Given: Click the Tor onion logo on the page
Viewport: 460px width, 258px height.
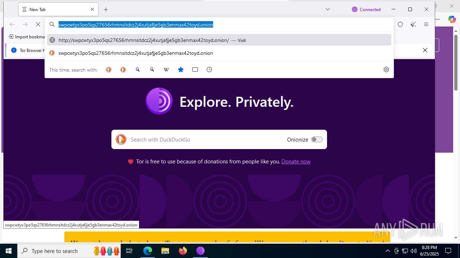Looking at the screenshot, I should [x=159, y=101].
